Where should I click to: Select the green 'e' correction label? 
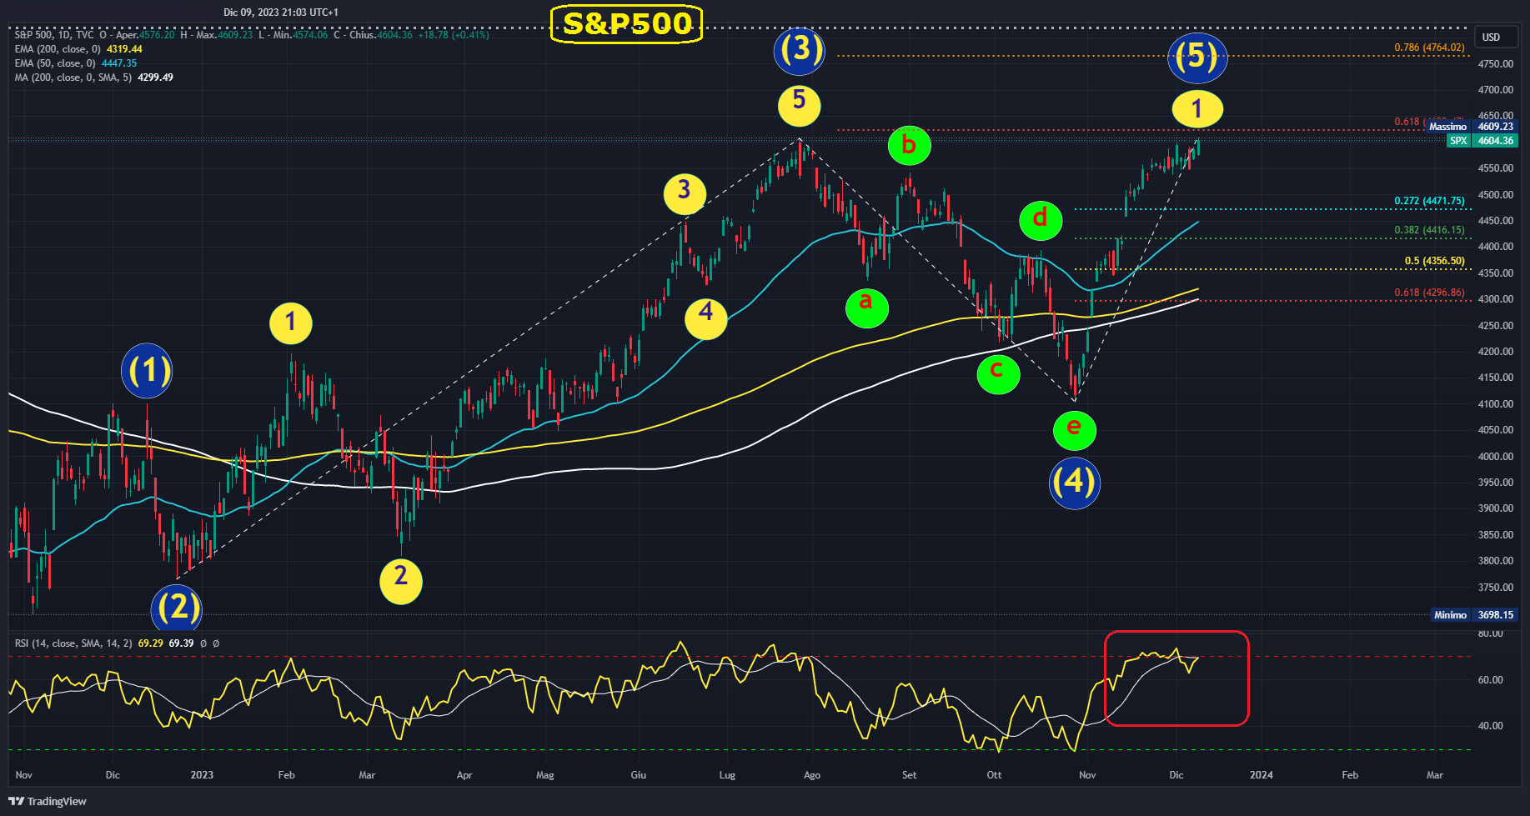[1074, 429]
